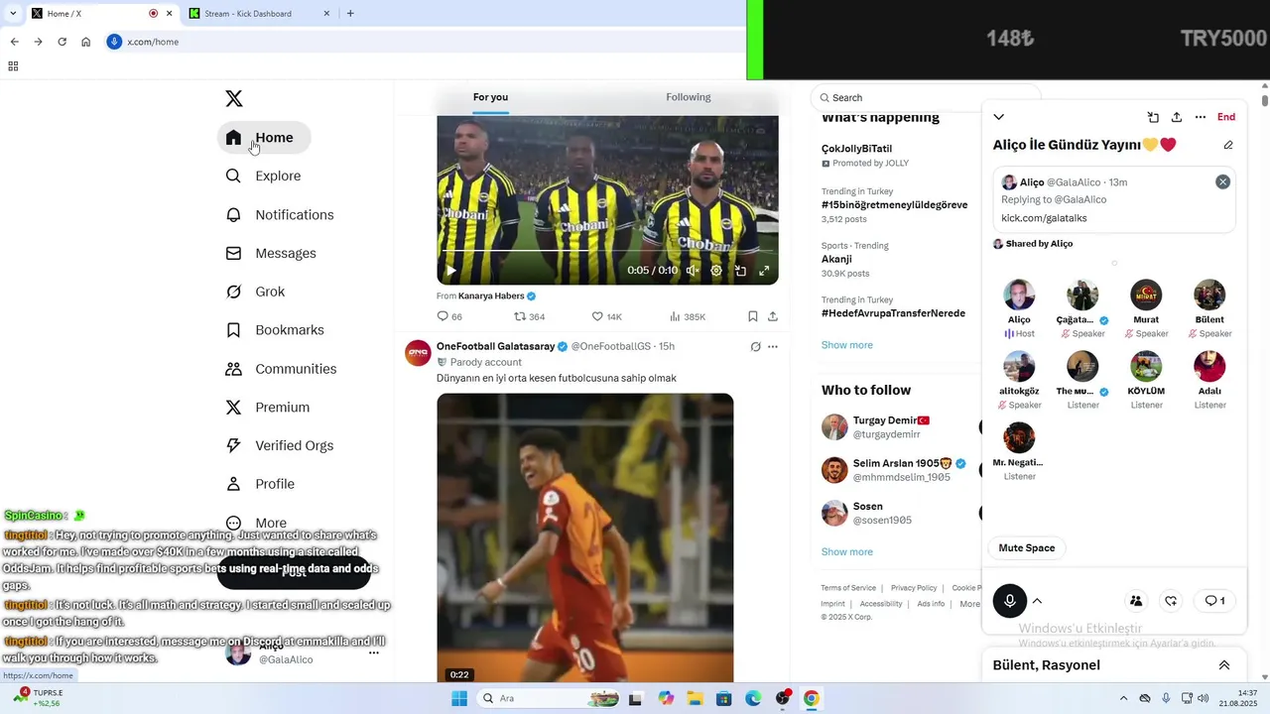Screen dimensions: 1270x714
Task: Expand the Bülent, Rasyonel messages drawer
Action: 1224,665
